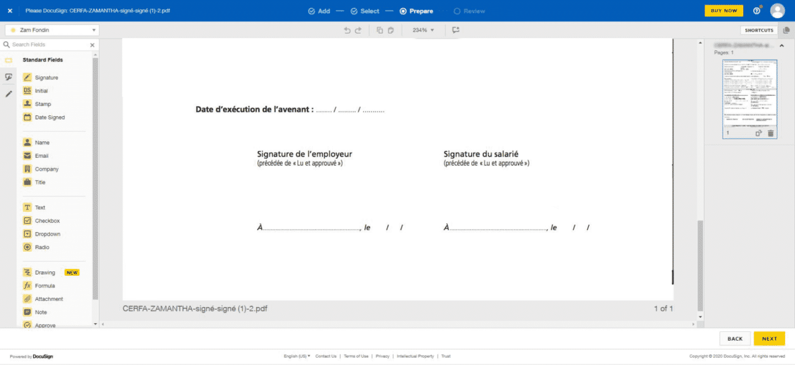Click the document vertical scrollbar thumb
This screenshot has height=365, width=795.
point(701,266)
